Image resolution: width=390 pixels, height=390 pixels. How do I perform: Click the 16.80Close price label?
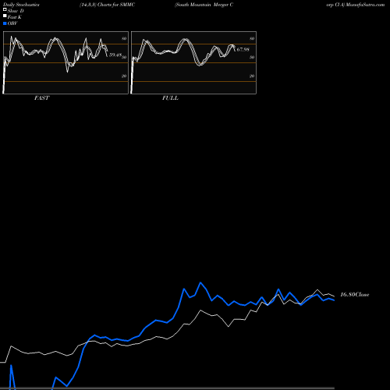(x=355, y=295)
